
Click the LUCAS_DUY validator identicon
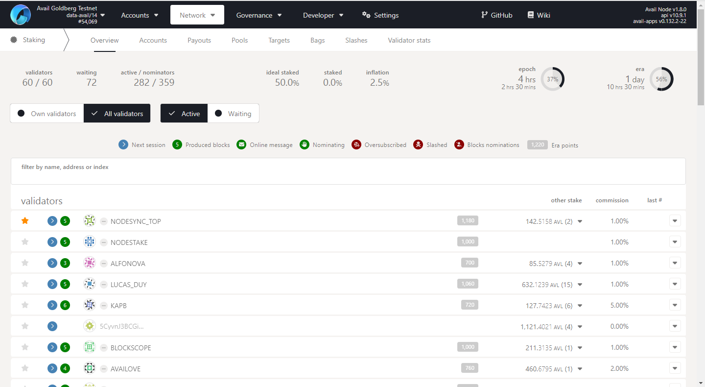pyautogui.click(x=89, y=284)
